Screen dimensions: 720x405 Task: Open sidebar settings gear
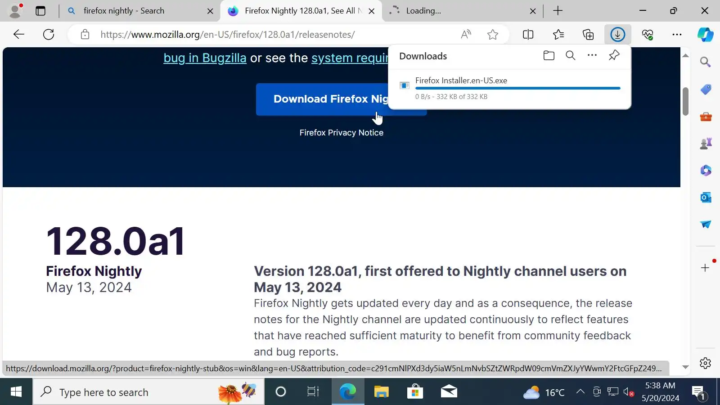tap(705, 363)
